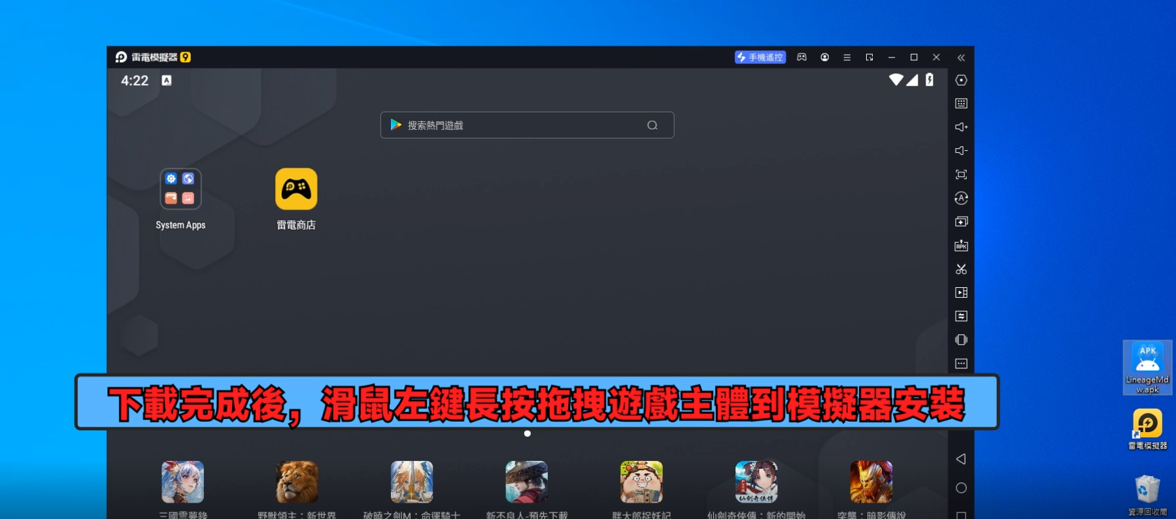Open the multi-instance add-window icon
Screen dimensions: 1176x519
[x=961, y=222]
